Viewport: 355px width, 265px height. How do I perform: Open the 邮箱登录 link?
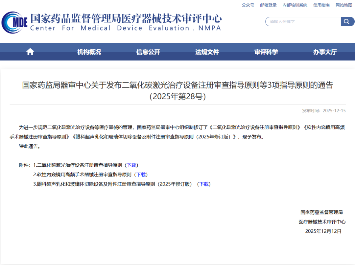(268, 5)
